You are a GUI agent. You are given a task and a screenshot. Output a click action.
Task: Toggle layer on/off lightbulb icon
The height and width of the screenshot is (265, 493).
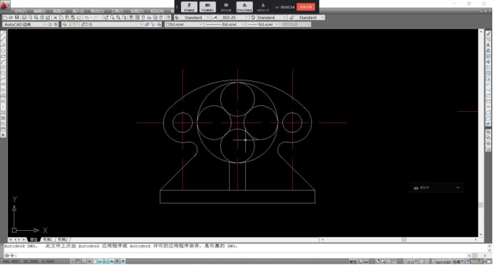click(71, 24)
